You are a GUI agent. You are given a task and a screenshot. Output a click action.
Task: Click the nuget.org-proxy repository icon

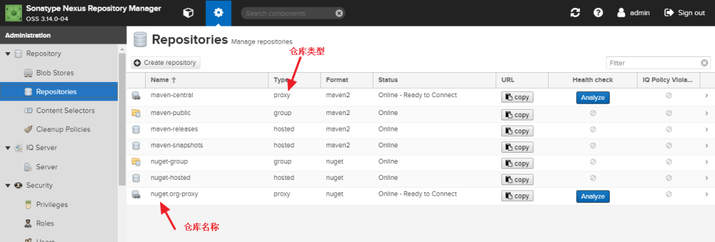tap(136, 194)
